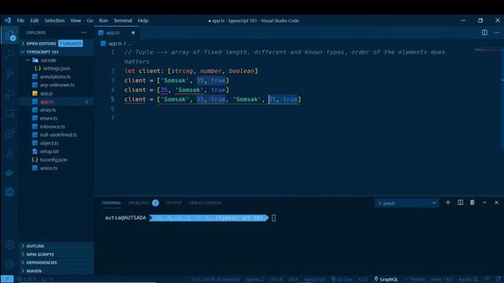Open editor More Actions ellipsis

pyautogui.click(x=497, y=32)
